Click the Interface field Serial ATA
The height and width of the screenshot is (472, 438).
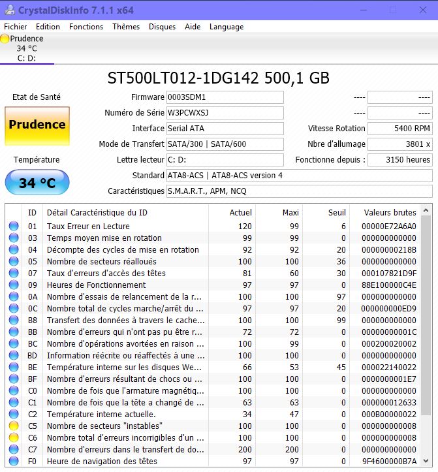225,129
